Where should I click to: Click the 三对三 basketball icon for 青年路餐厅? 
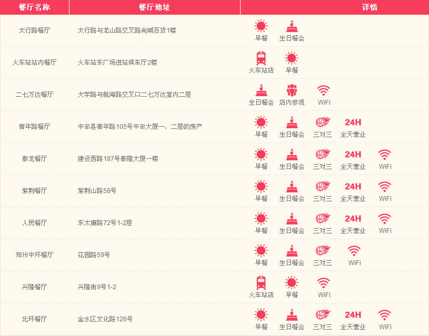(322, 123)
